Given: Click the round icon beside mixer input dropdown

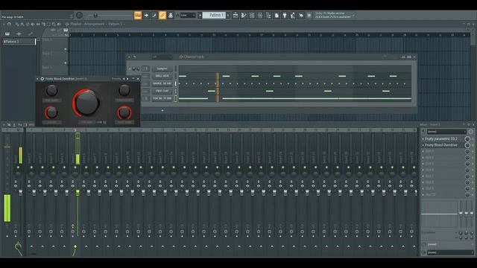Looking at the screenshot, I should [x=471, y=132].
